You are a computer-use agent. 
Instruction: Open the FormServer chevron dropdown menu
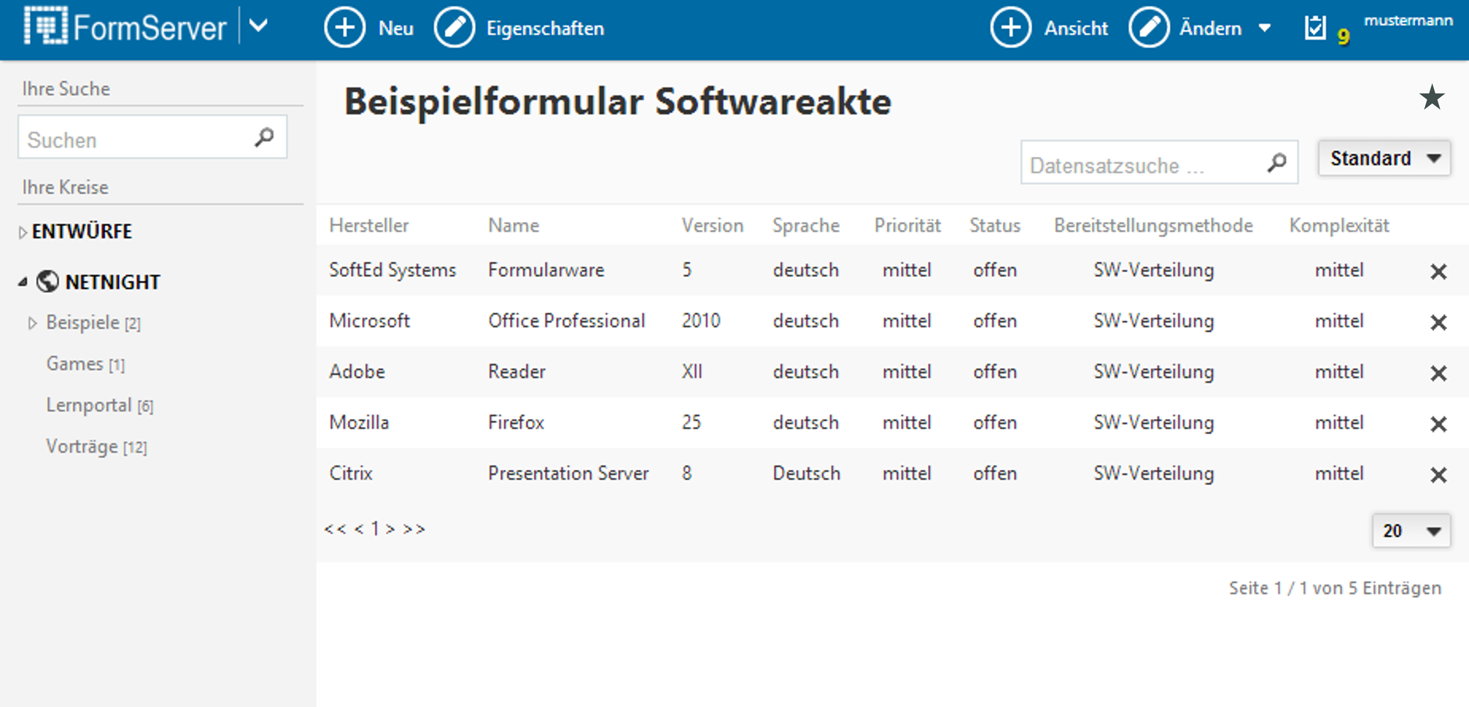pyautogui.click(x=259, y=25)
